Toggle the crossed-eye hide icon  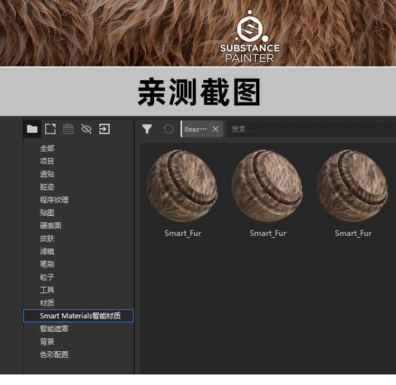coord(86,129)
